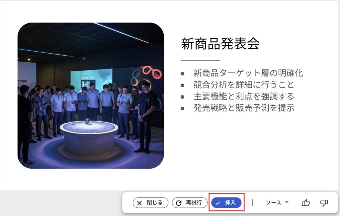Select the product launch photo thumbnail

click(91, 95)
